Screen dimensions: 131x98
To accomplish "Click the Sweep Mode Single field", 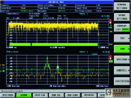I will pyautogui.click(x=23, y=8).
